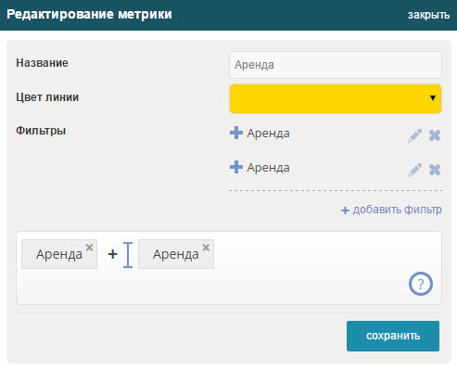457x370 pixels.
Task: Click the закрыть link in header
Action: pyautogui.click(x=428, y=15)
